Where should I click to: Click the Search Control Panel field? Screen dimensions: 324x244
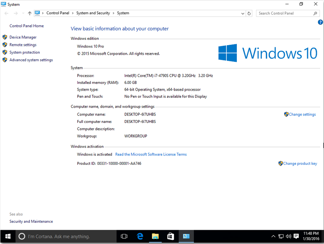pyautogui.click(x=285, y=13)
